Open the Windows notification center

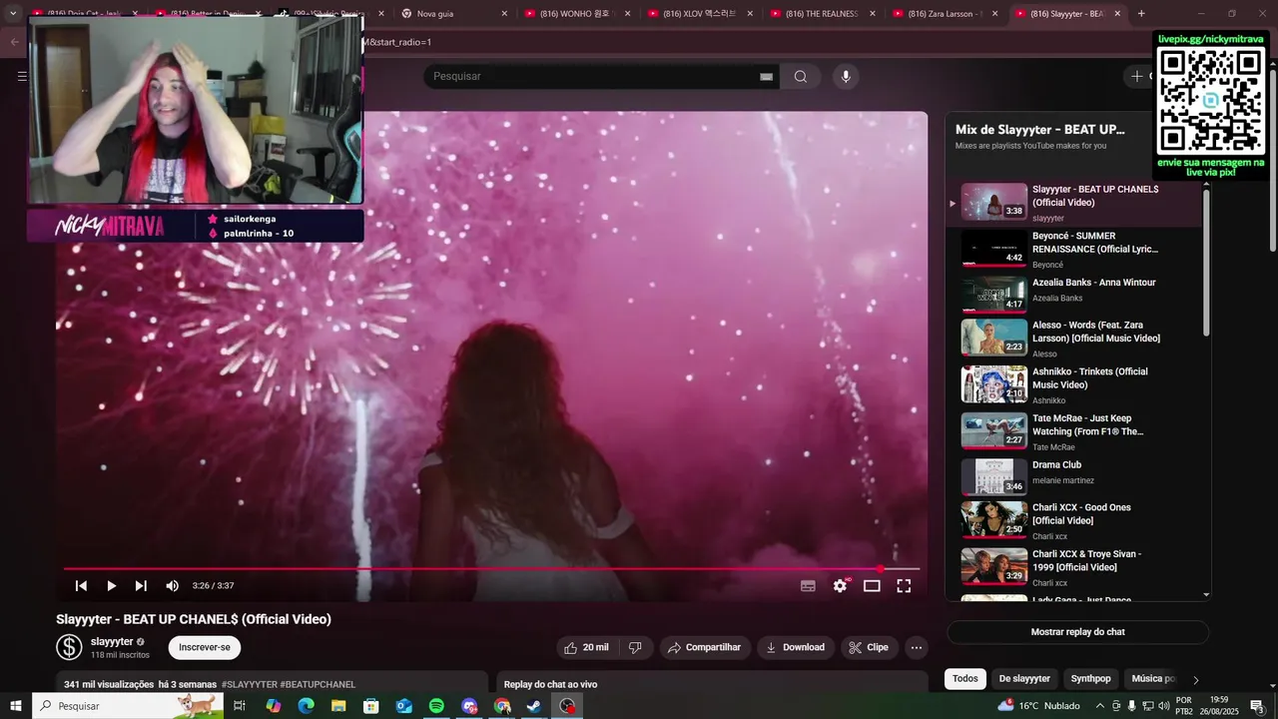point(1258,706)
